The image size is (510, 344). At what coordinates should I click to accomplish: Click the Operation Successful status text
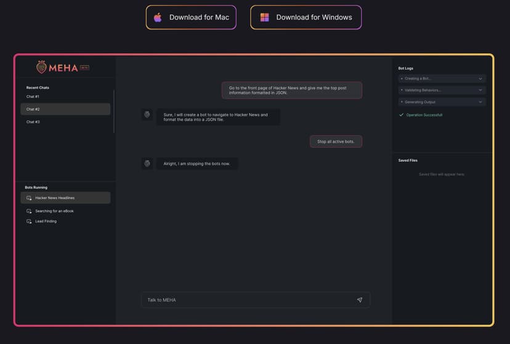424,115
